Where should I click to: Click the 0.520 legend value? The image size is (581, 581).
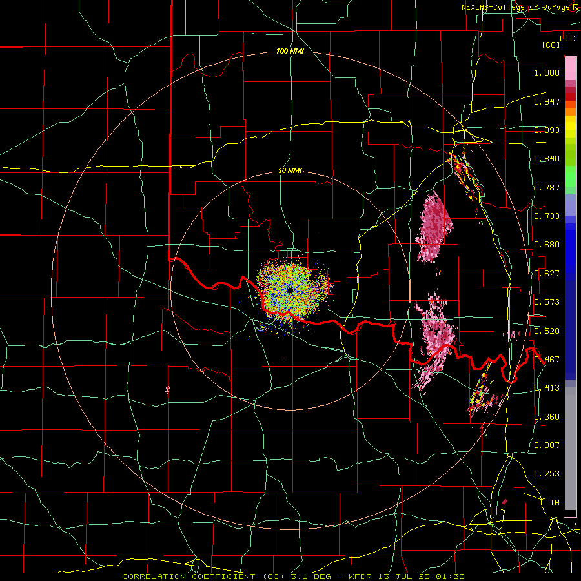pos(547,331)
